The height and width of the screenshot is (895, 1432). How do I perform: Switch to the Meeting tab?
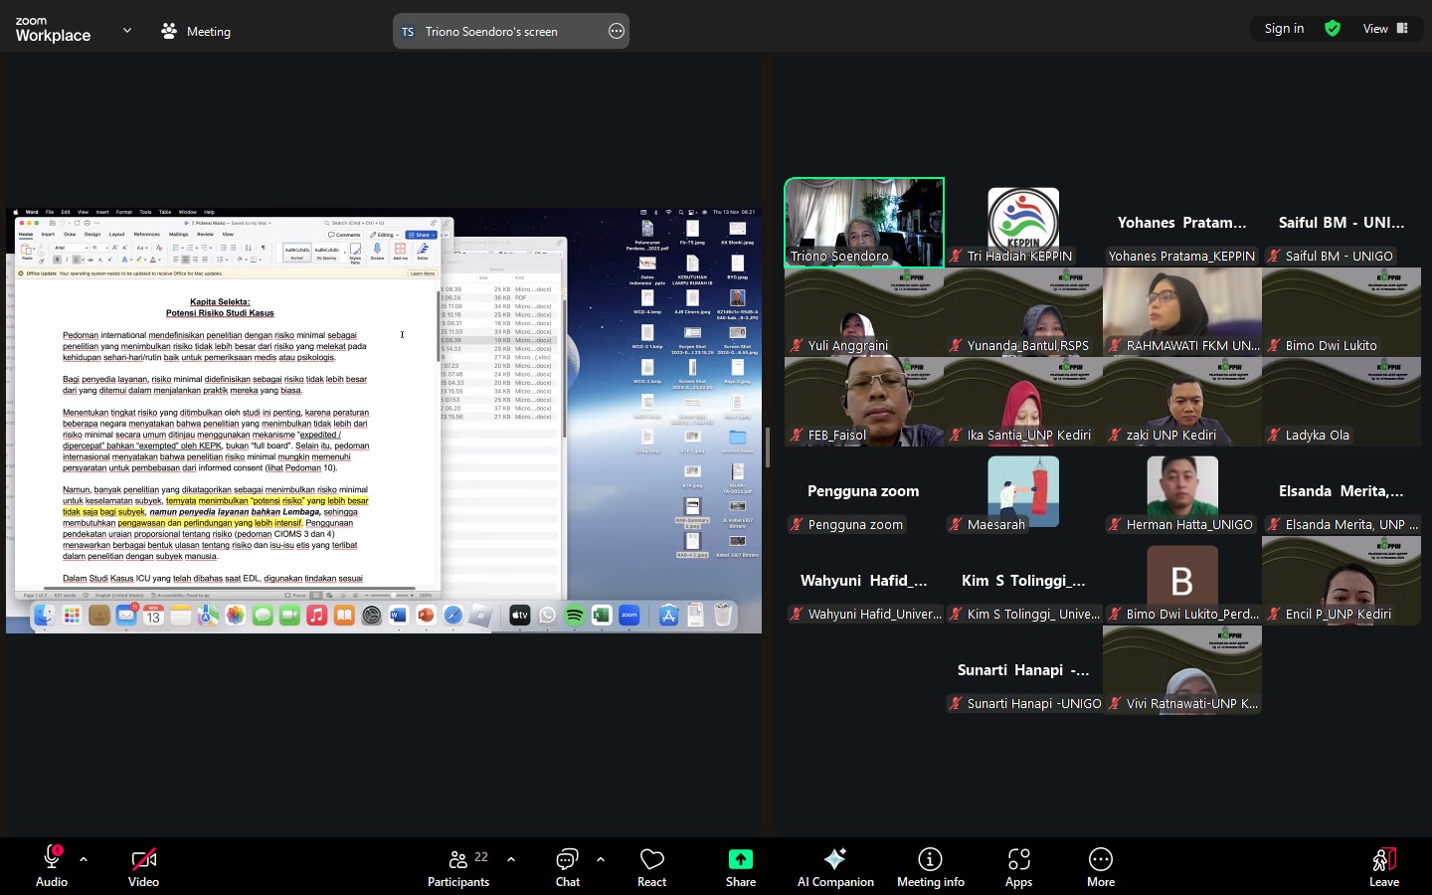[196, 31]
